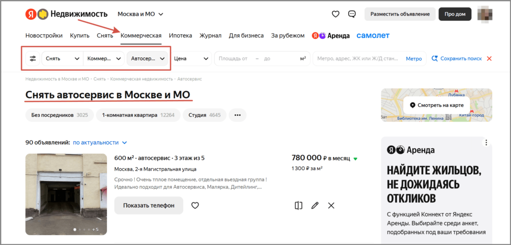Go to the Ипотека navigation tab

180,35
